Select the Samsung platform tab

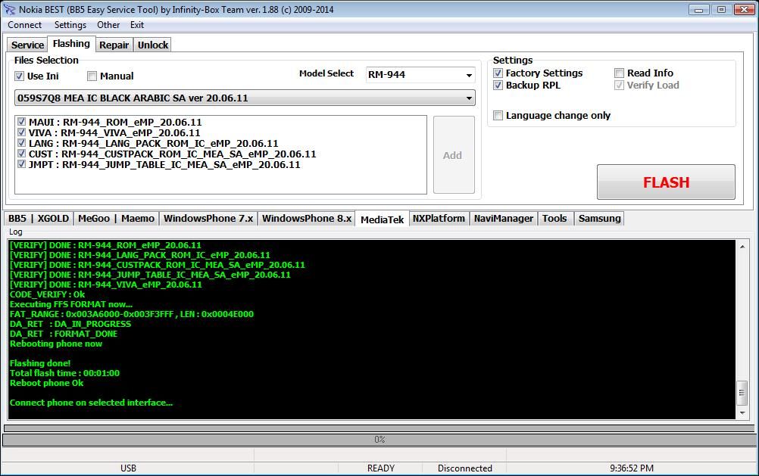(599, 219)
